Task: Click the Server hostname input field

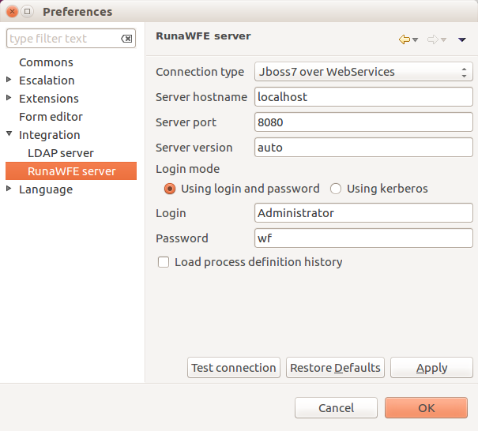Action: [x=363, y=97]
